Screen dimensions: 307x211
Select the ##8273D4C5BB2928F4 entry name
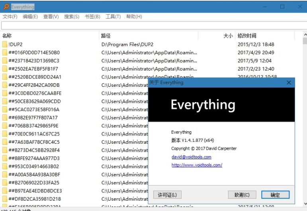[x=34, y=150]
